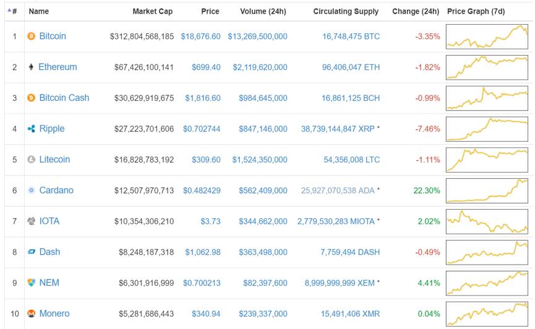The image size is (535, 329).
Task: Click the IOTA logo icon
Action: click(x=32, y=221)
